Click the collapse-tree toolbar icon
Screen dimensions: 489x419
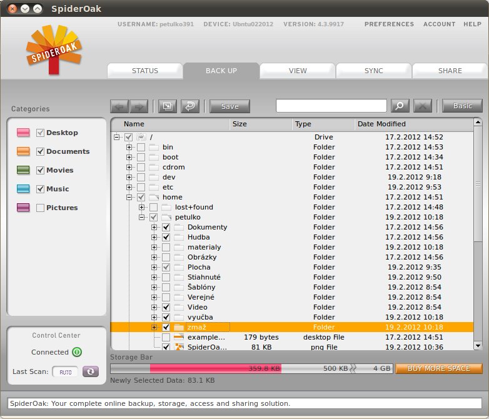168,106
